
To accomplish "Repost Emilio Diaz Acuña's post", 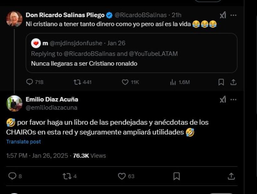I will point(67,176).
